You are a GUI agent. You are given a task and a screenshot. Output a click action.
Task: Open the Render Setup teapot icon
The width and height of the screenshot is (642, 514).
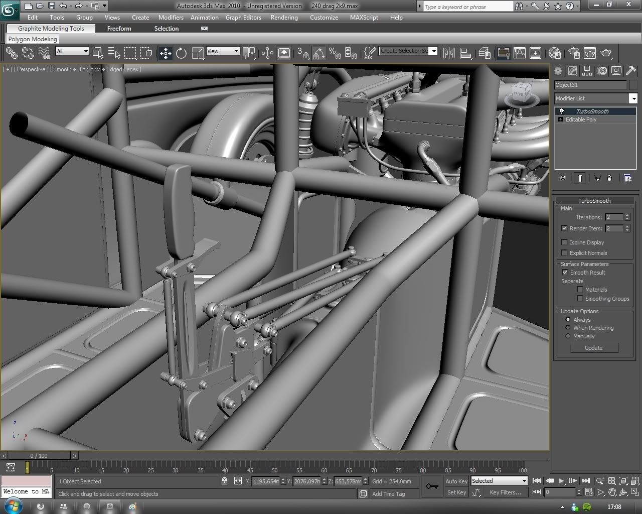pyautogui.click(x=574, y=53)
